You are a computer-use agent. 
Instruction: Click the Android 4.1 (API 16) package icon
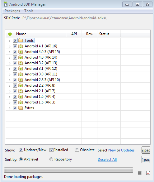coord(21,46)
